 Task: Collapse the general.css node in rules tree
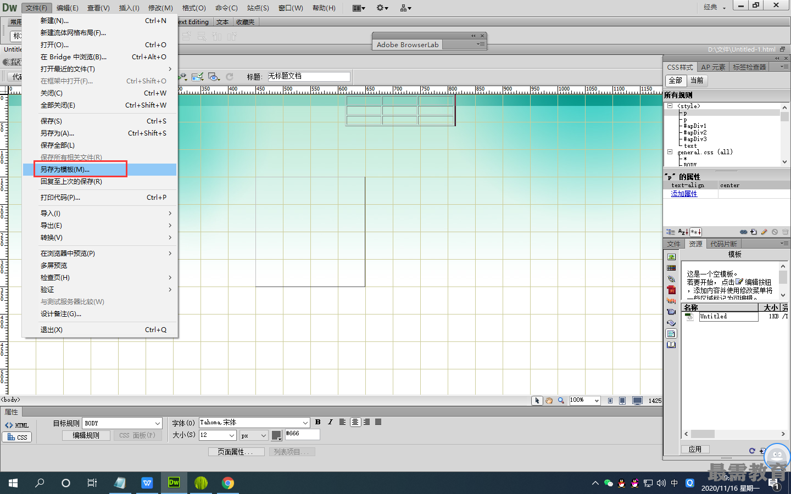pos(670,152)
